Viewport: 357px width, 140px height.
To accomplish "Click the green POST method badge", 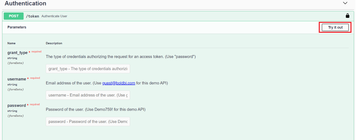I will 14,16.
